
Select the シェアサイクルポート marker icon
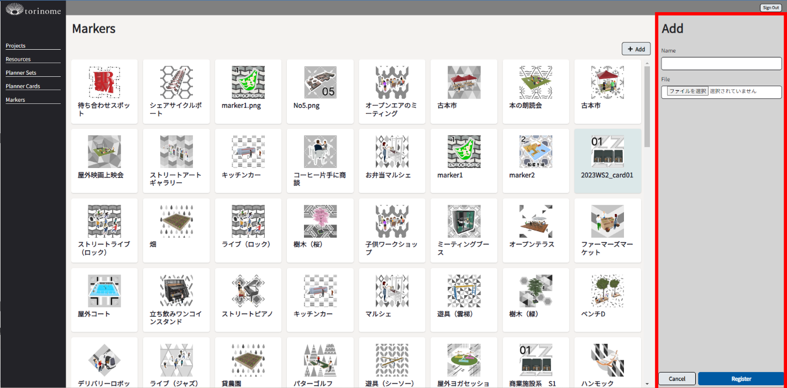coord(176,82)
